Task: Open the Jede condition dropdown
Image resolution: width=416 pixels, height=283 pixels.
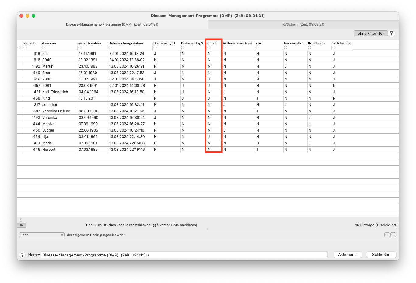Action: click(x=42, y=235)
